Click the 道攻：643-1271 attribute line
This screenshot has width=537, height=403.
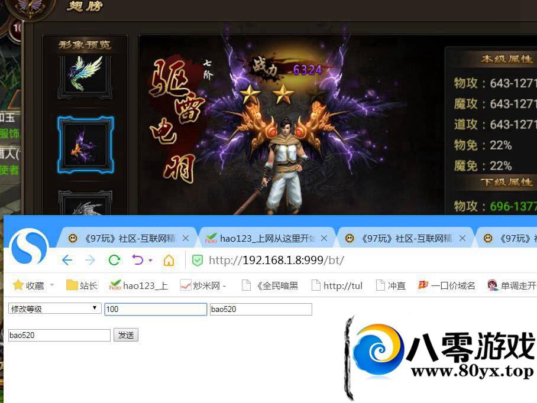click(495, 125)
